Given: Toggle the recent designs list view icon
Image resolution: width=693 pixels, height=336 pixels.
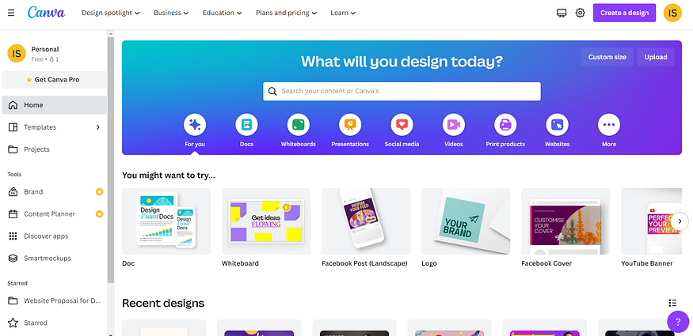Looking at the screenshot, I should 672,303.
